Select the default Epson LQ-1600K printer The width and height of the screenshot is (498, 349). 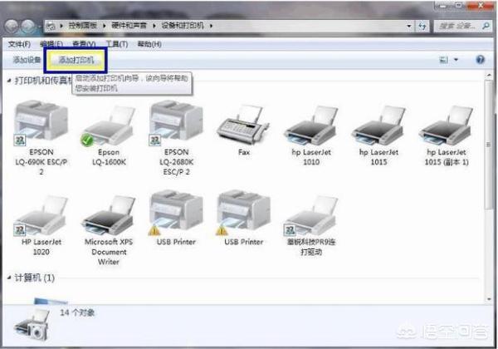point(109,136)
